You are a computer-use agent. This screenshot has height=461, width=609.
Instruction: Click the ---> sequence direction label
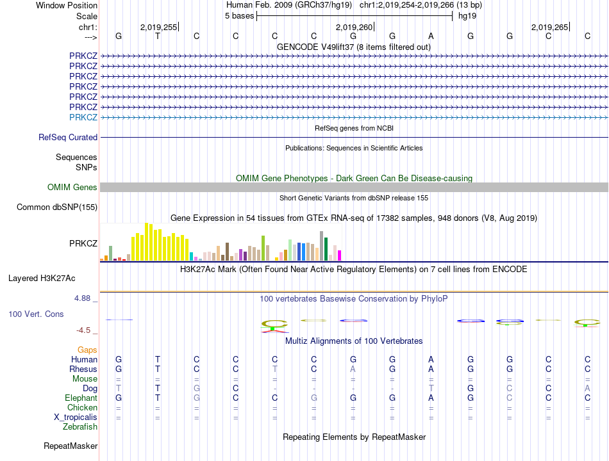click(90, 37)
